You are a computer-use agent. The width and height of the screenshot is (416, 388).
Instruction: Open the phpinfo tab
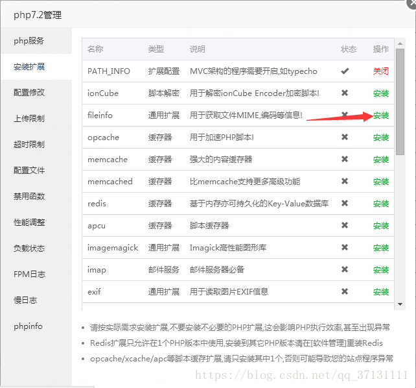coord(29,326)
